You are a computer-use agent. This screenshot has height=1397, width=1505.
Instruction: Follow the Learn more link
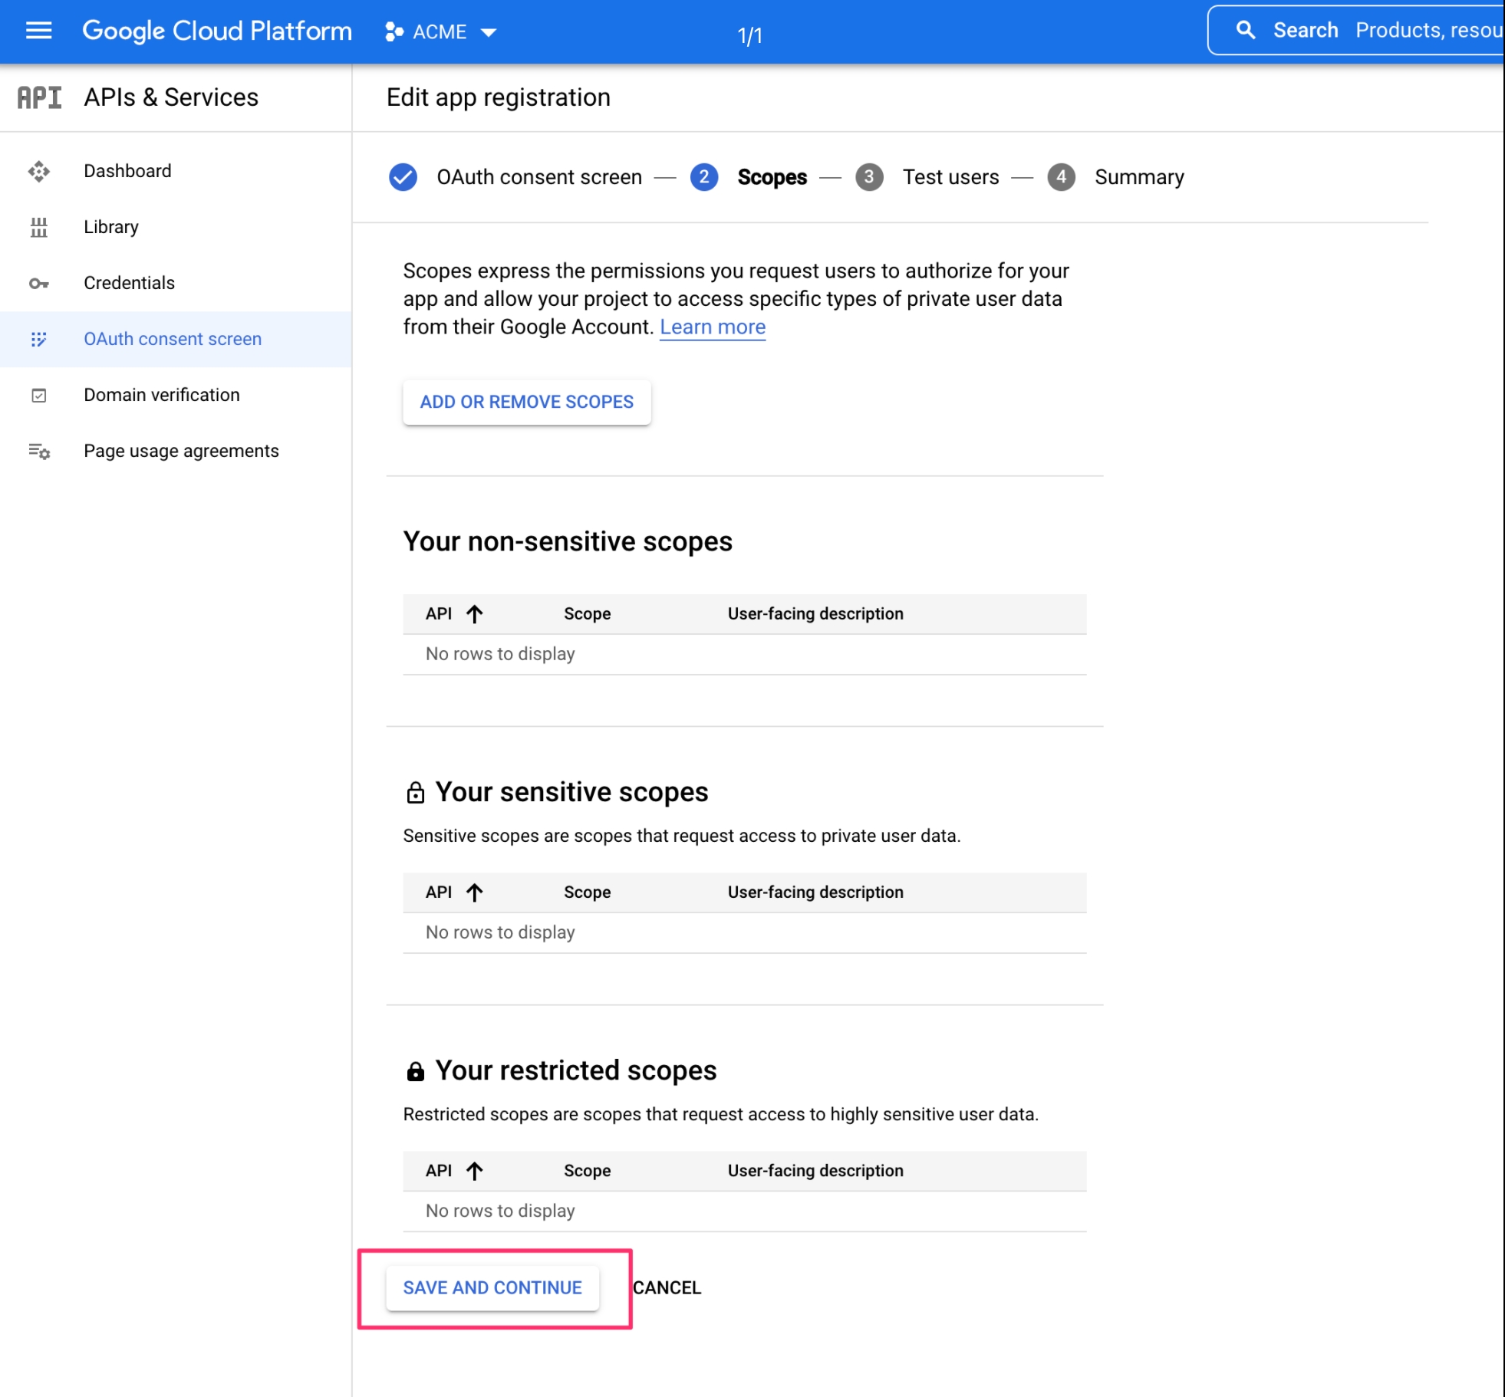(x=712, y=327)
